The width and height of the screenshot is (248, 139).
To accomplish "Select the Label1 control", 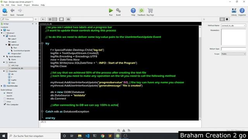I will [x=14, y=39].
